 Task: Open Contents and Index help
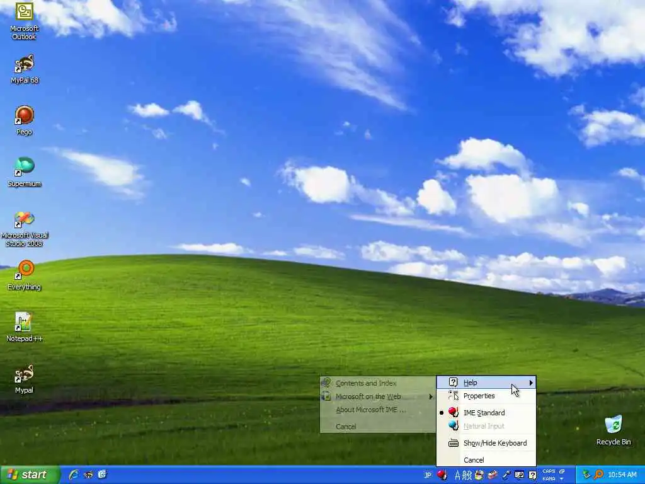click(378, 383)
